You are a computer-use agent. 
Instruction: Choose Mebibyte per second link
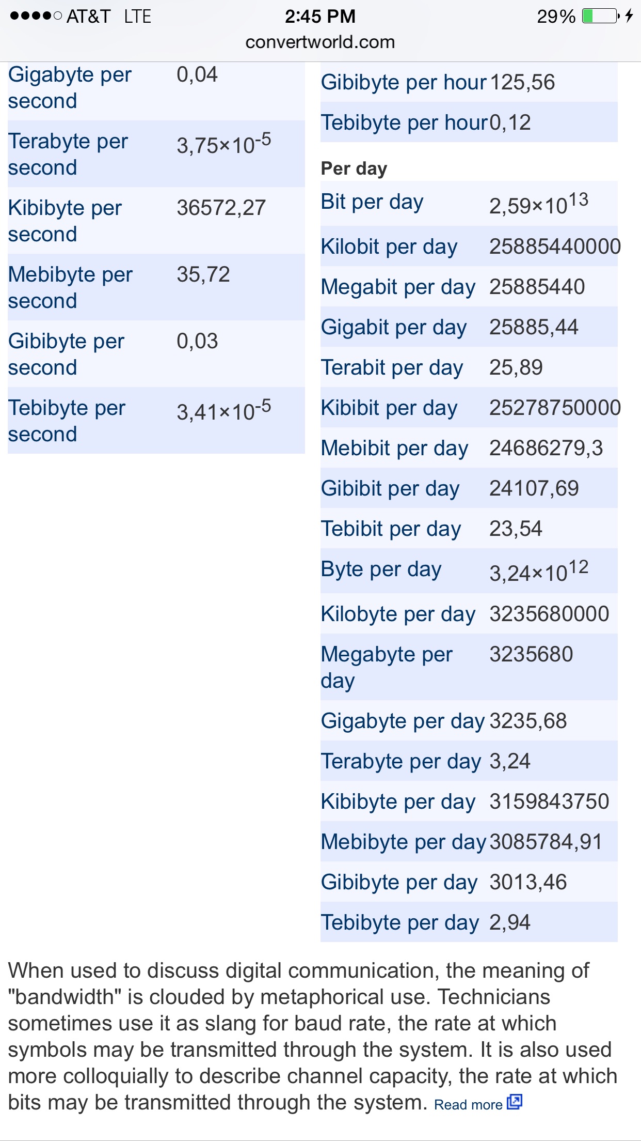tap(70, 287)
